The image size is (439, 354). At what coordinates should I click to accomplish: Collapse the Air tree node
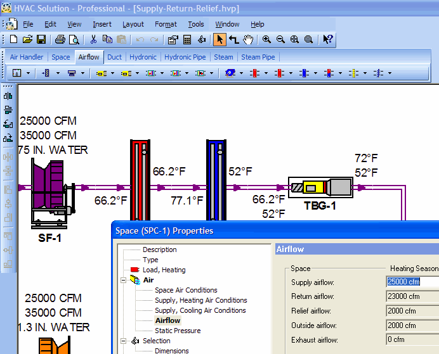[123, 280]
